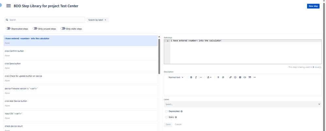The height and width of the screenshot is (131, 326).
Task: Insert a link in Description
Action: pos(230,77)
